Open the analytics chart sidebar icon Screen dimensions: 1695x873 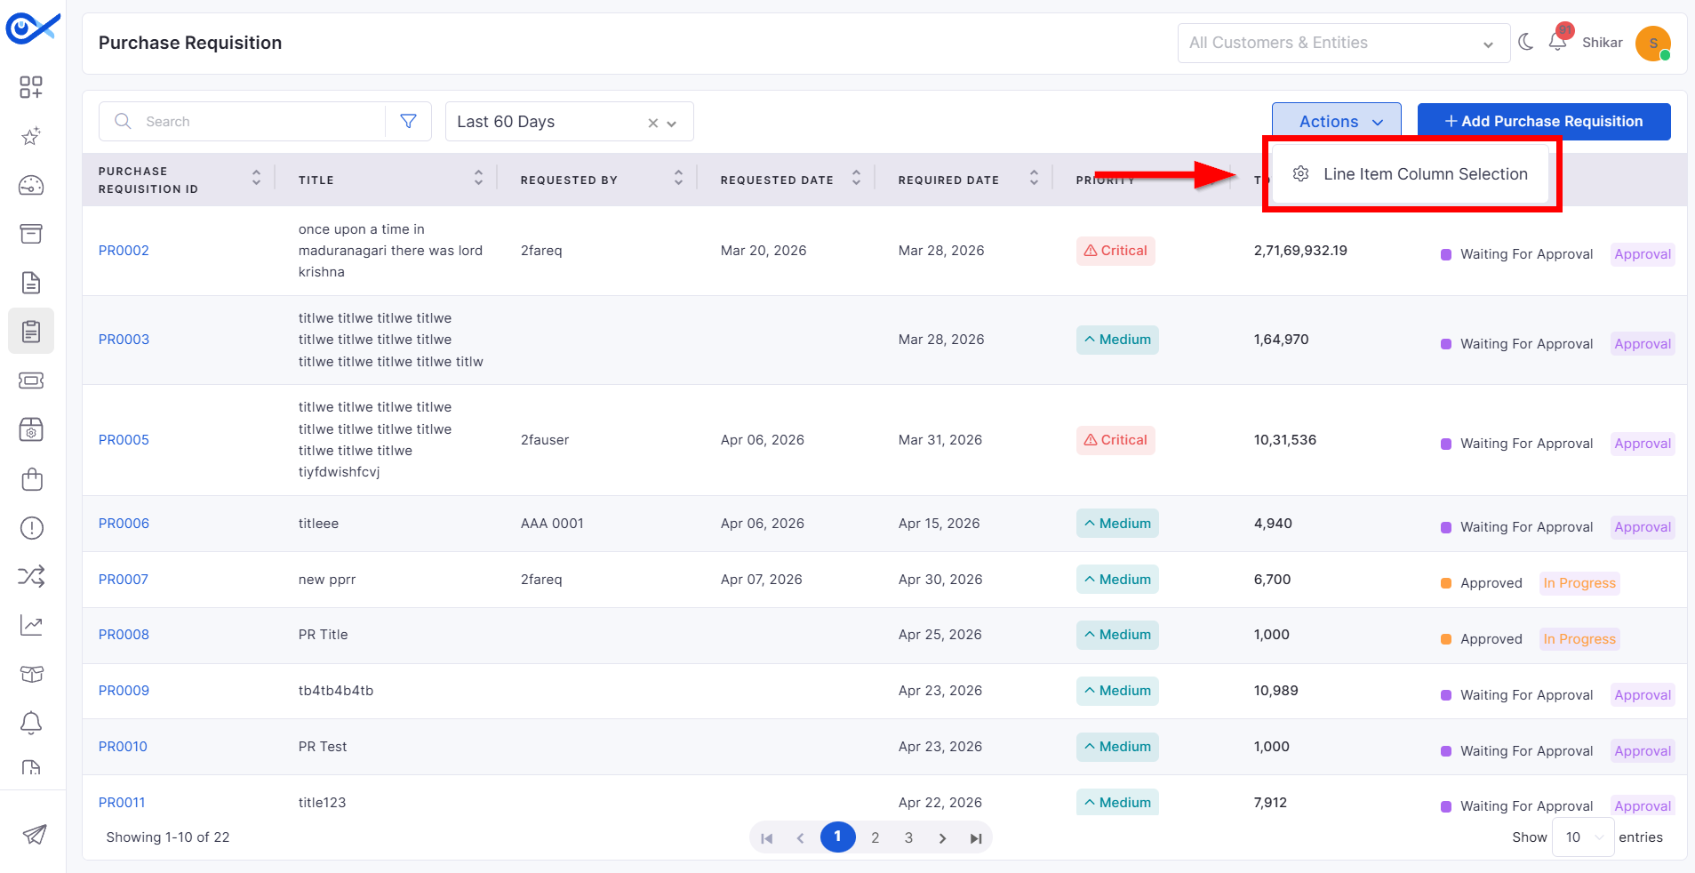(x=31, y=626)
